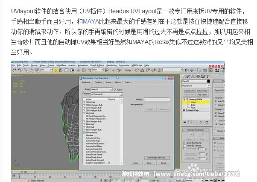This screenshot has height=182, width=257.
Task: Click the Save button in Customize dialog
Action: [x=149, y=163]
